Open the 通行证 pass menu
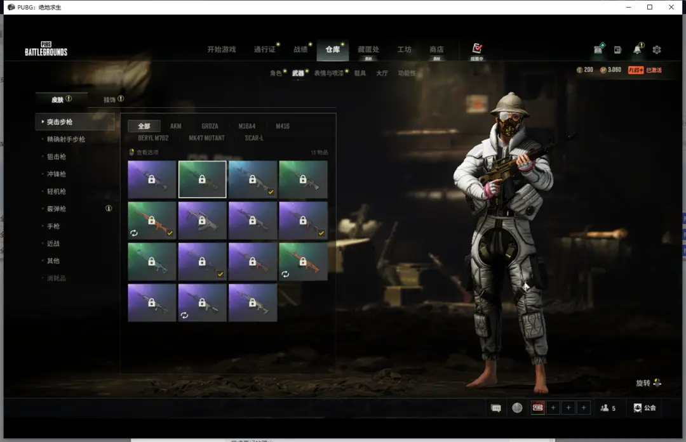Viewport: 686px width, 442px height. click(x=265, y=49)
